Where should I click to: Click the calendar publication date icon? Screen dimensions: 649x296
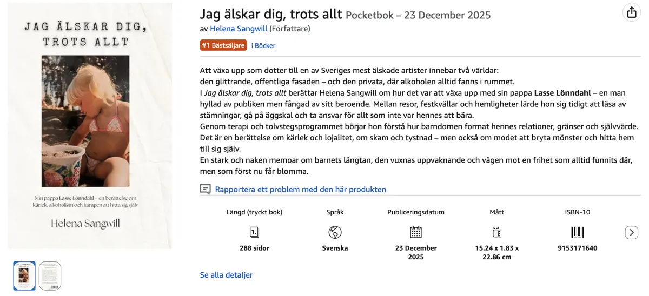click(x=415, y=232)
